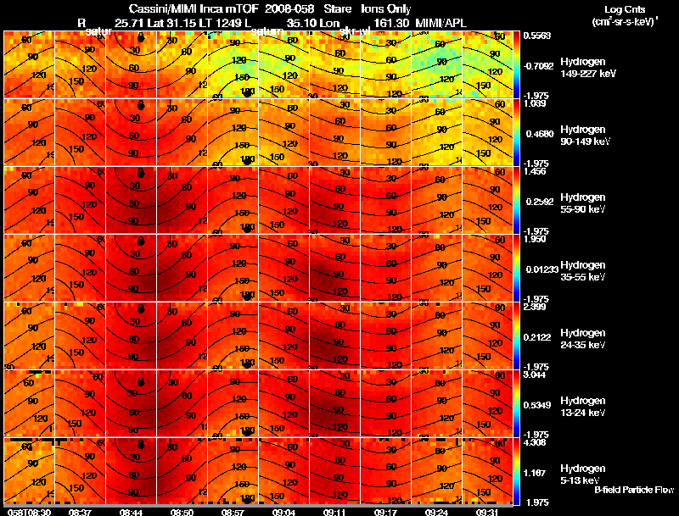Click the '09:31' time axis label

(x=486, y=512)
